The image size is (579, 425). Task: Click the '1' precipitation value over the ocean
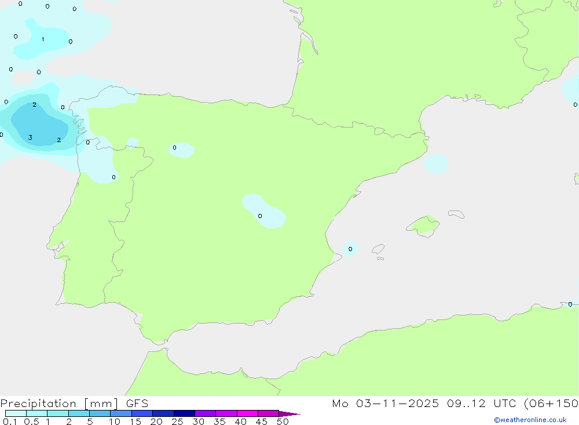point(43,39)
